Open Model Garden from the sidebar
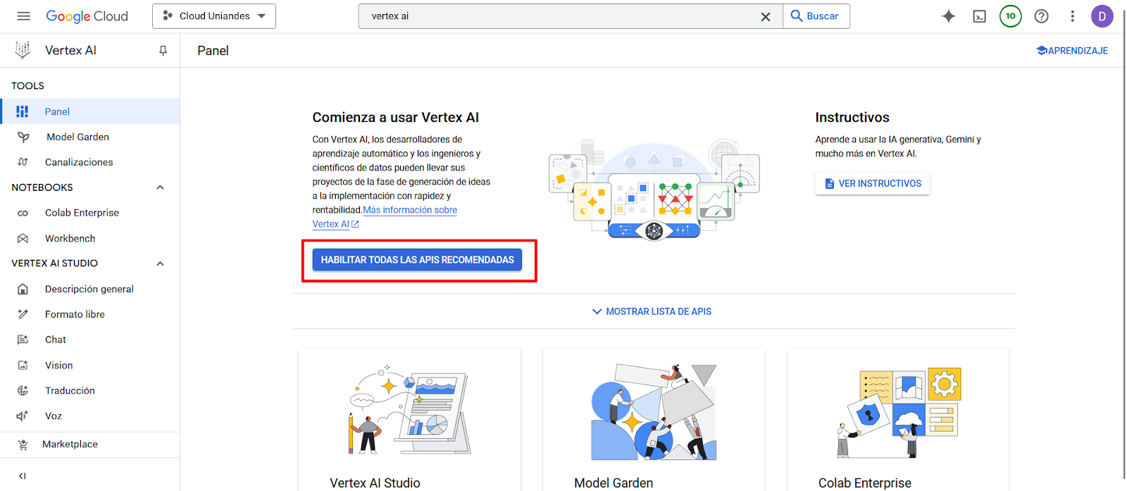 [x=77, y=136]
